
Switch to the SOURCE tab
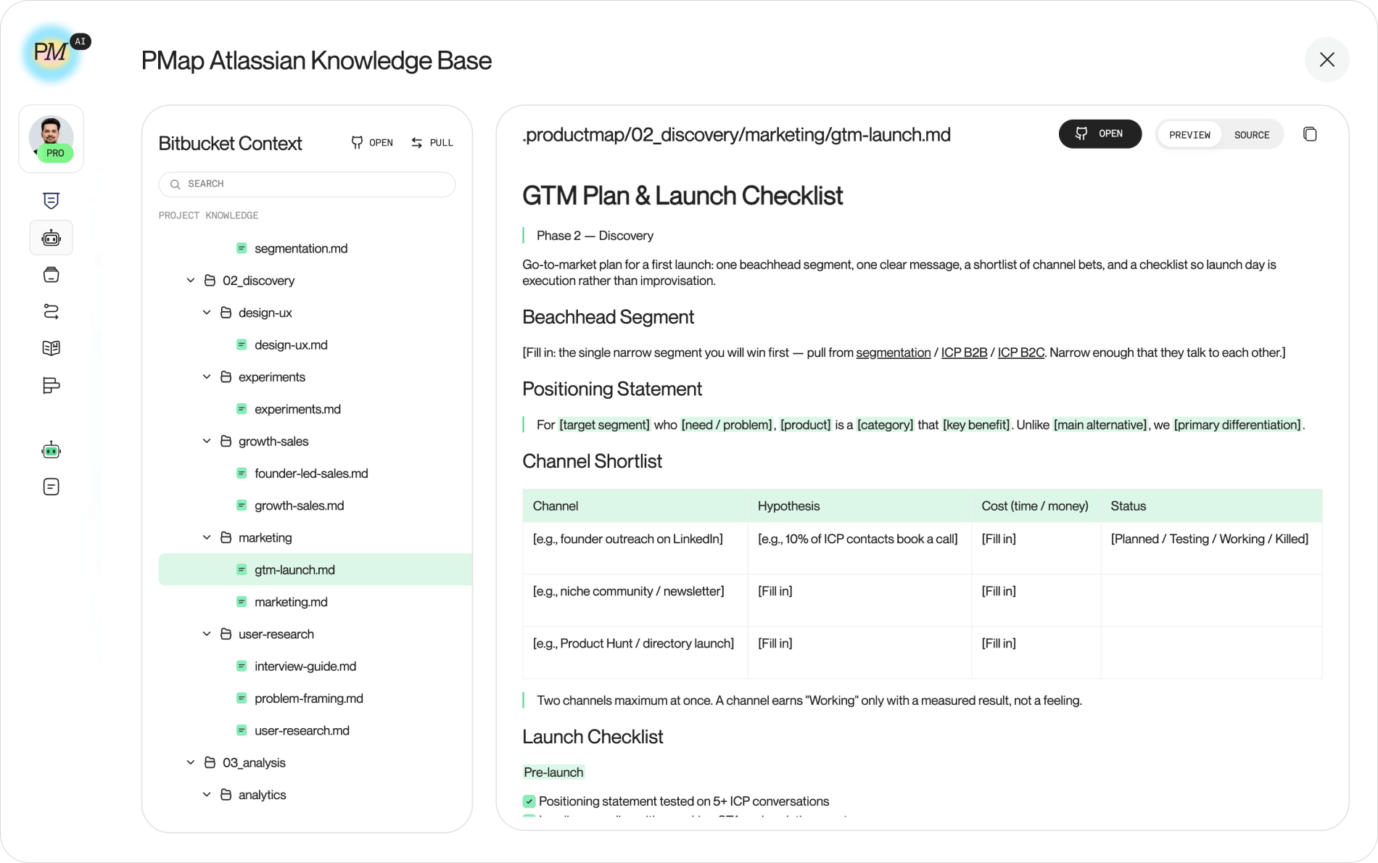(x=1252, y=135)
